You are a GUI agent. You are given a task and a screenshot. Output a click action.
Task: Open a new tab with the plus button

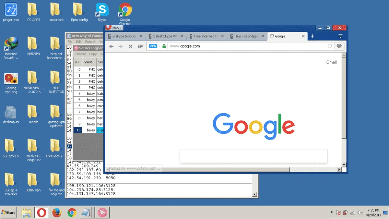(x=312, y=36)
